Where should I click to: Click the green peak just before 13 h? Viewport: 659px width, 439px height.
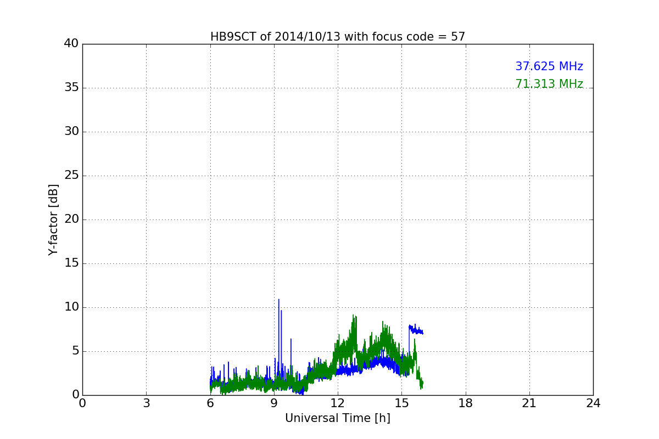click(x=354, y=329)
